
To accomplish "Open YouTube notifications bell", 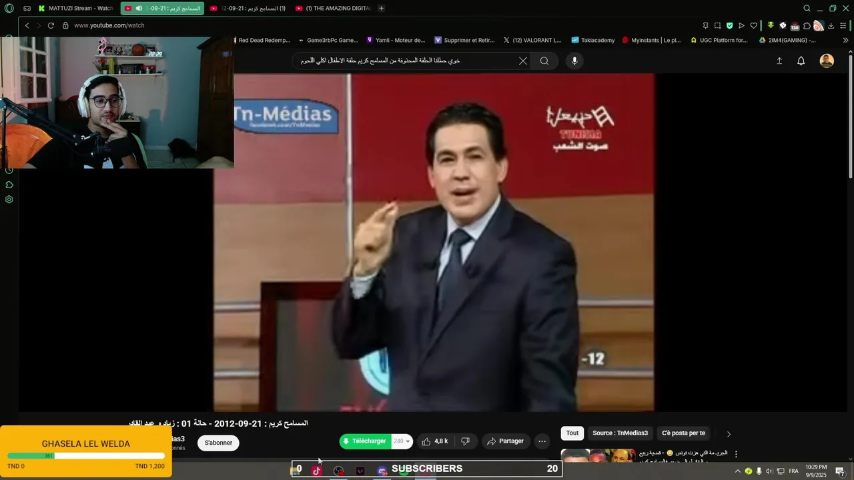I will tap(801, 61).
